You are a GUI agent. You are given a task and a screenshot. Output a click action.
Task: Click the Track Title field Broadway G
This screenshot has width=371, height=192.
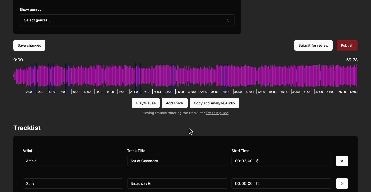[x=177, y=183]
